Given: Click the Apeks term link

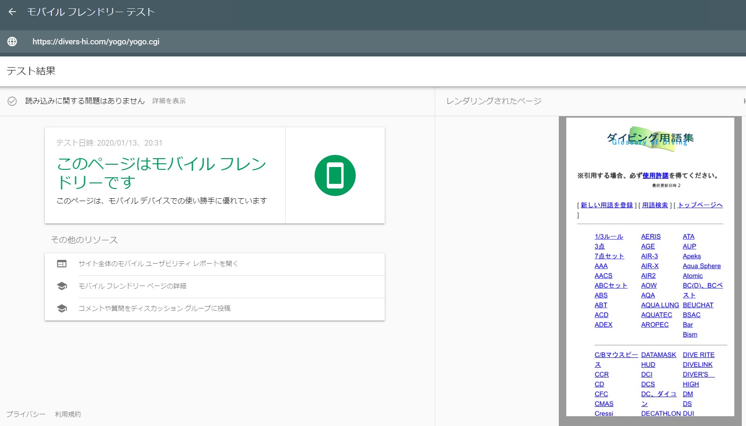Looking at the screenshot, I should (x=692, y=256).
